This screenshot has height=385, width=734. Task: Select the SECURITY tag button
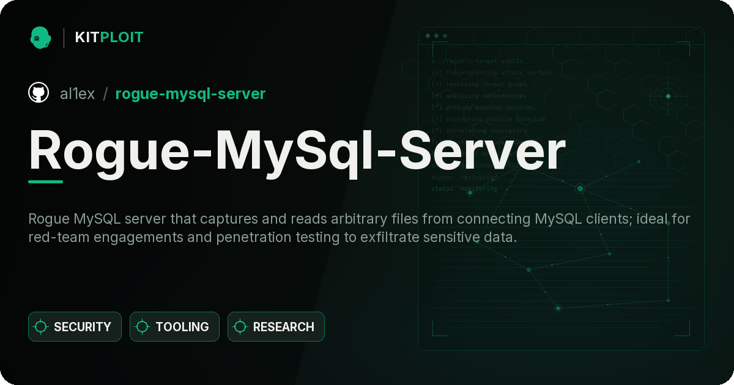(x=75, y=327)
